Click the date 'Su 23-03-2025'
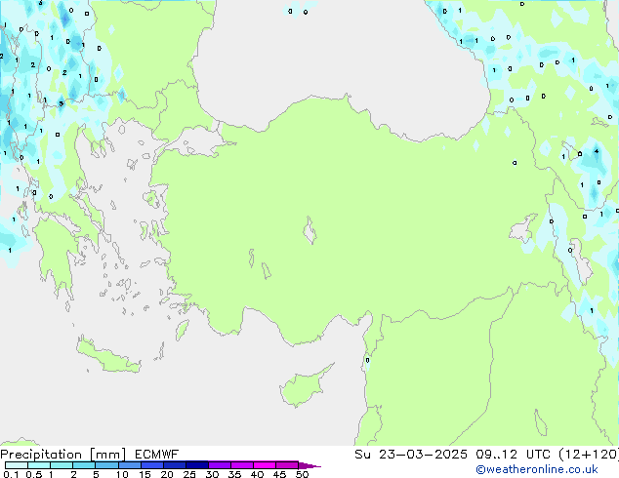This screenshot has height=478, width=619. click(x=411, y=455)
